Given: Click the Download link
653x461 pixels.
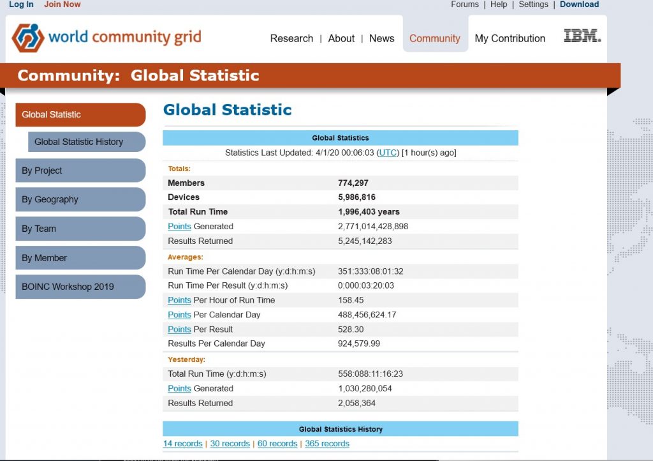Looking at the screenshot, I should pyautogui.click(x=579, y=4).
